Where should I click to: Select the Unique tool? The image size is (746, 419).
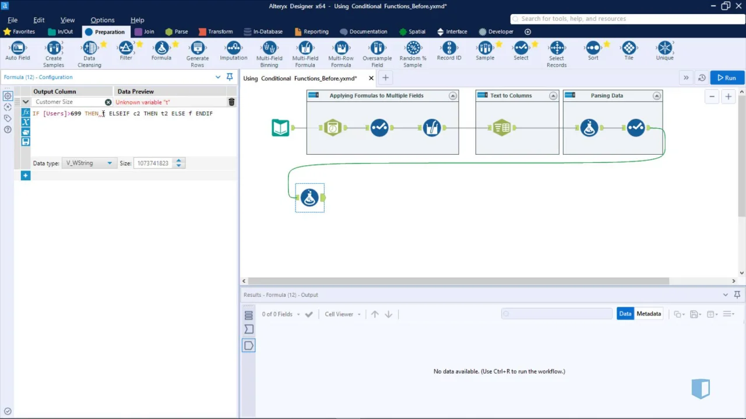point(665,52)
